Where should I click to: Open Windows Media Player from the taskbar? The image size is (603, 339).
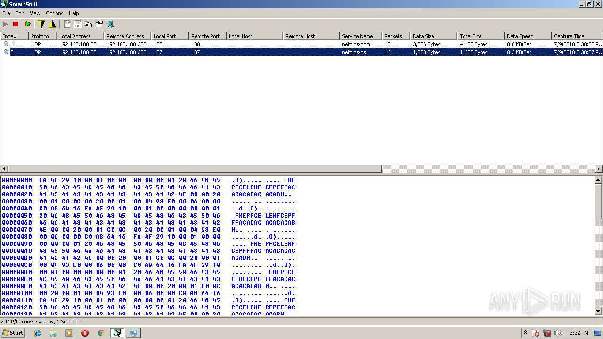click(69, 333)
